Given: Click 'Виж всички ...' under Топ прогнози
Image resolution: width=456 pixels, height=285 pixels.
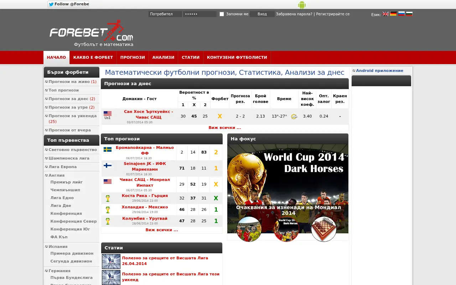Looking at the screenshot, I should click(162, 230).
